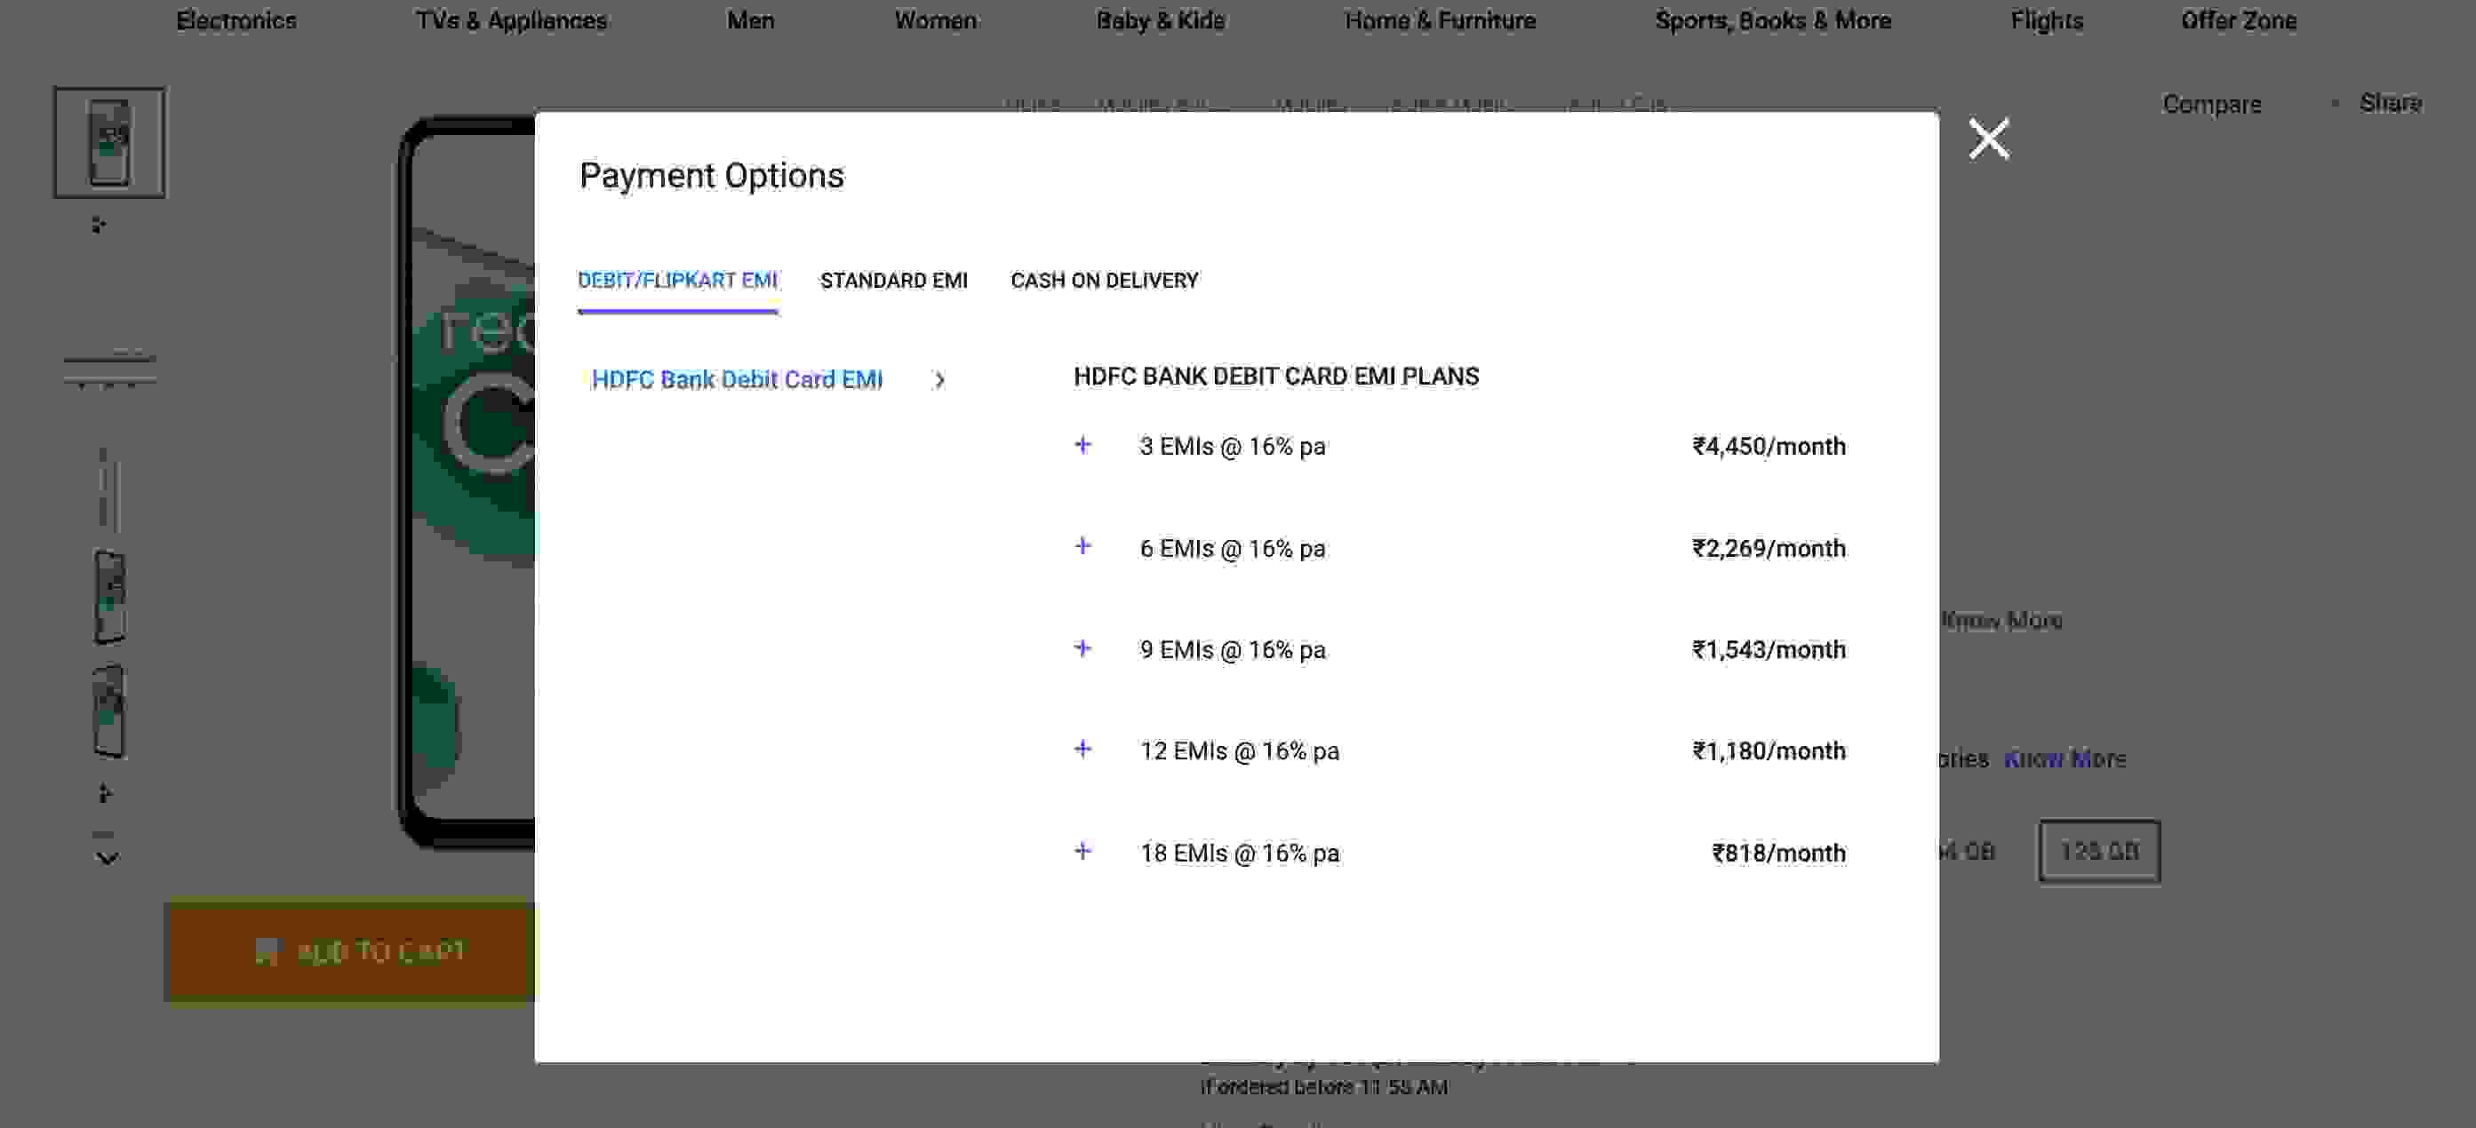Open the Home & Furniture menu
Screen dimensions: 2476x1128
[x=1440, y=20]
